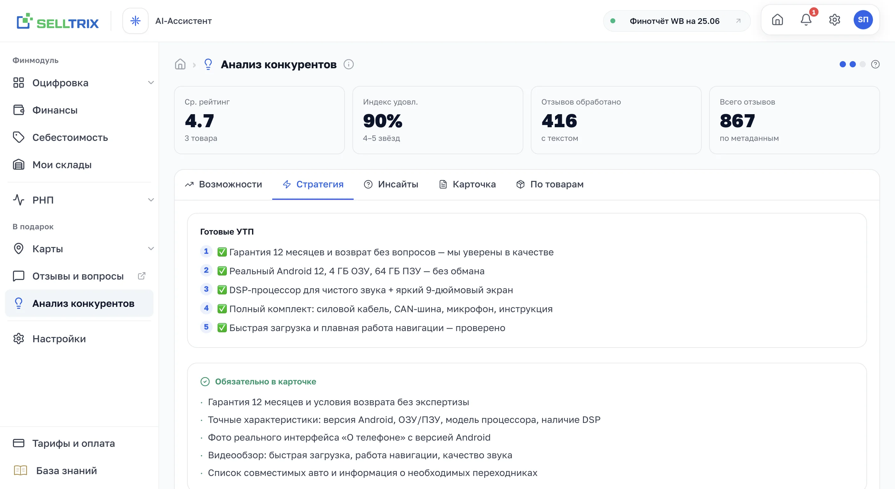Click the Всего отзывов 867 card
This screenshot has width=895, height=489.
click(x=794, y=120)
